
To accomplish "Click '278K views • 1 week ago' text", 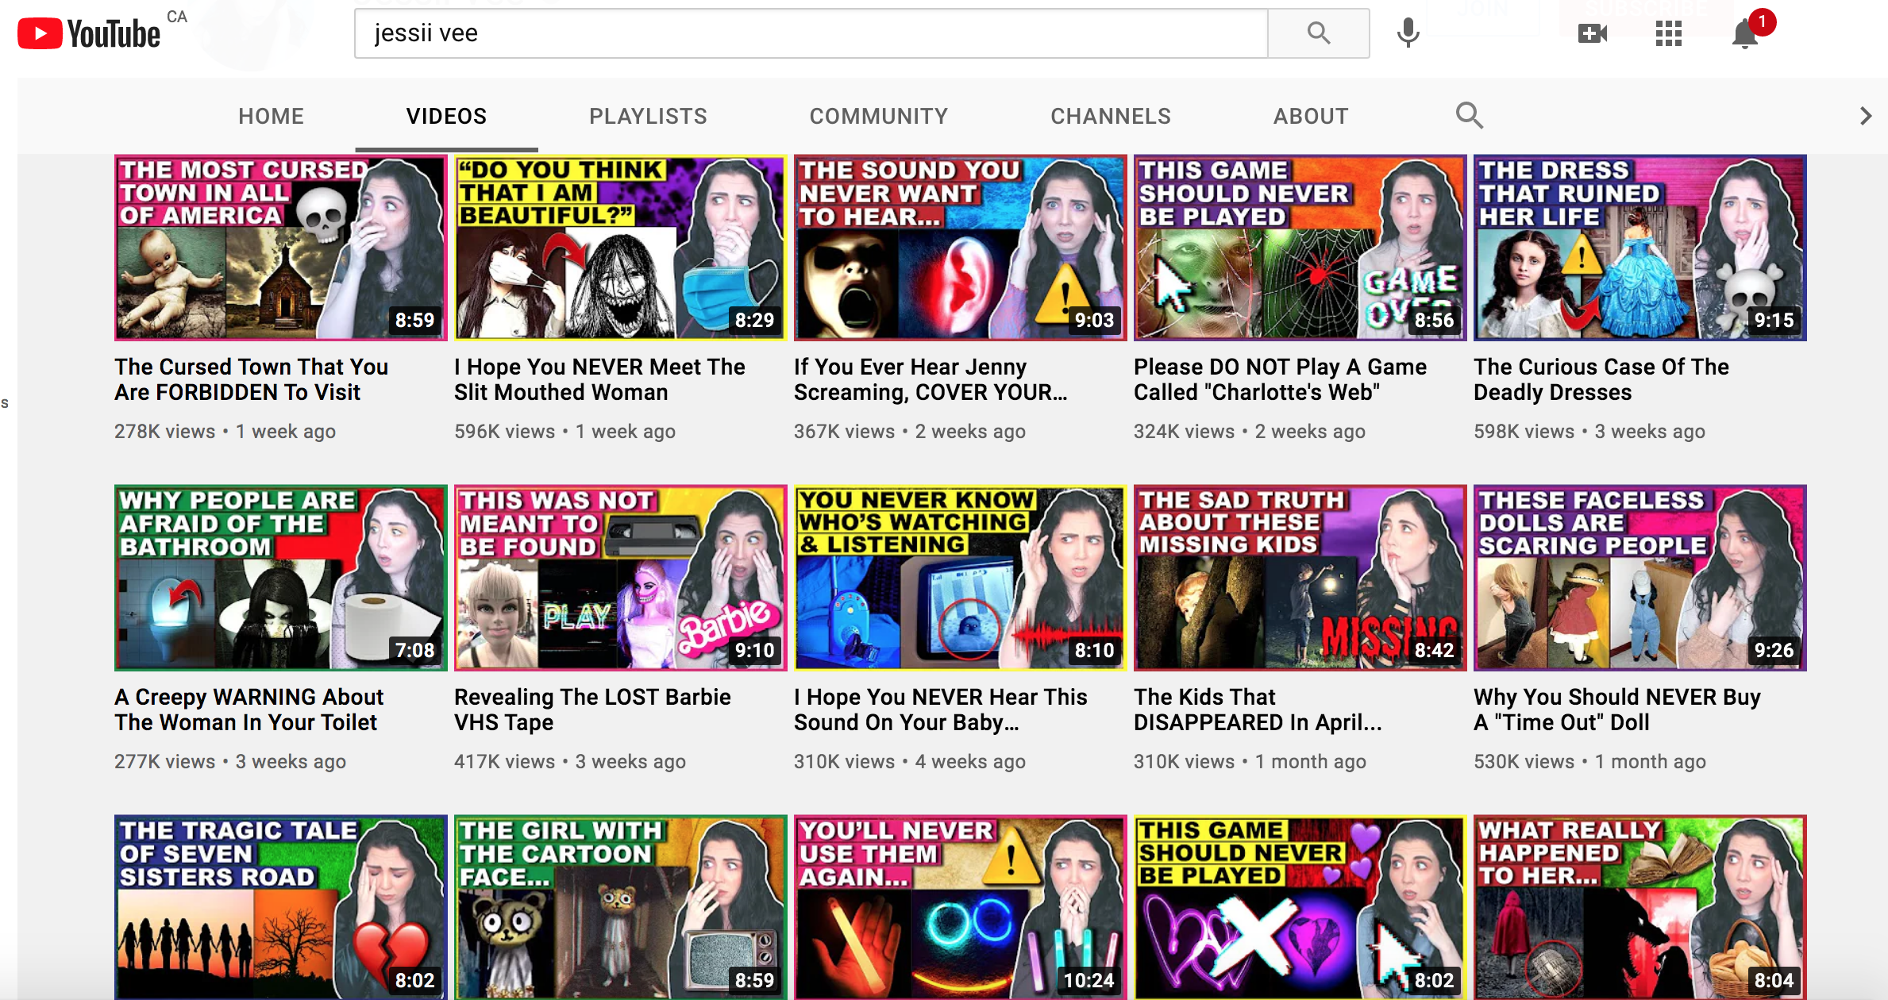I will pyautogui.click(x=225, y=432).
